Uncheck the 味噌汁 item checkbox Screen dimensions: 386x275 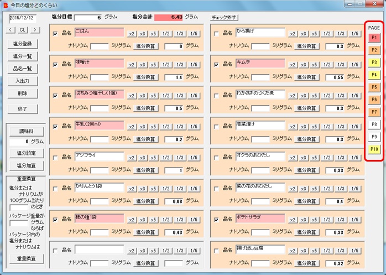click(x=55, y=65)
